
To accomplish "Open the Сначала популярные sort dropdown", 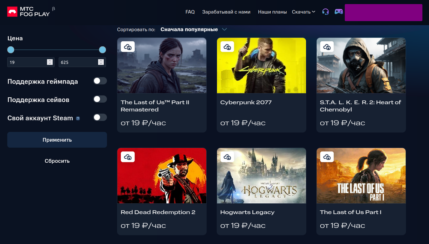I will [193, 30].
